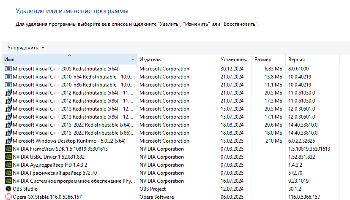350x200 pixels.
Task: Click the NVIDIA Аудиодрайвер HD icon
Action: [8, 165]
